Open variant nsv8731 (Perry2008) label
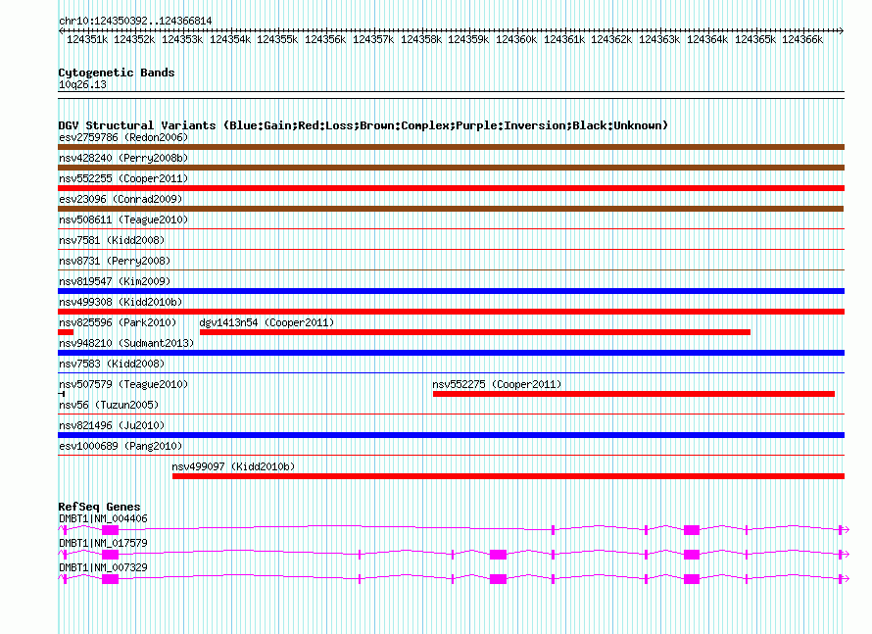The height and width of the screenshot is (634, 872). tap(115, 261)
